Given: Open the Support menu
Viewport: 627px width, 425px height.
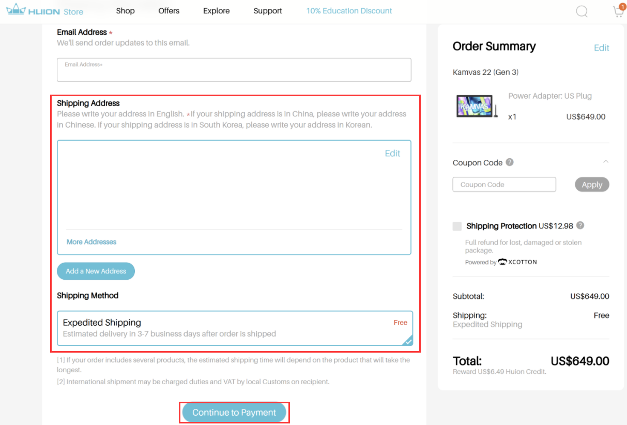Looking at the screenshot, I should 268,11.
